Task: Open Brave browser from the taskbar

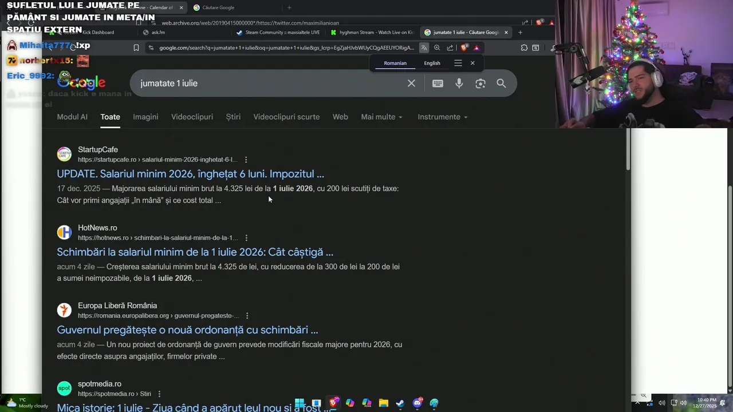Action: tap(333, 403)
